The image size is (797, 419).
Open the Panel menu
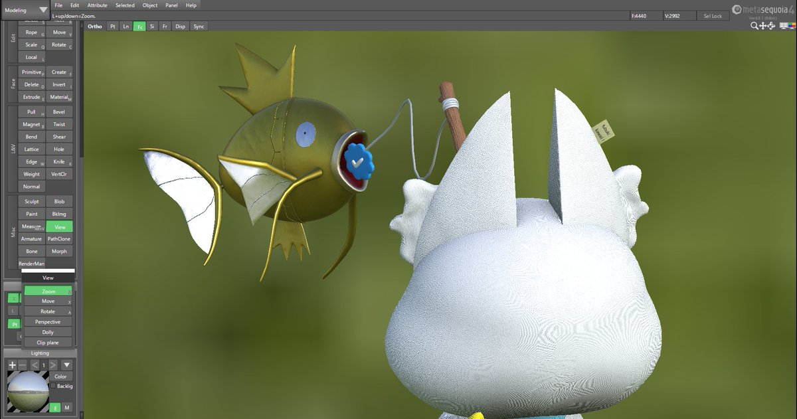coord(171,5)
